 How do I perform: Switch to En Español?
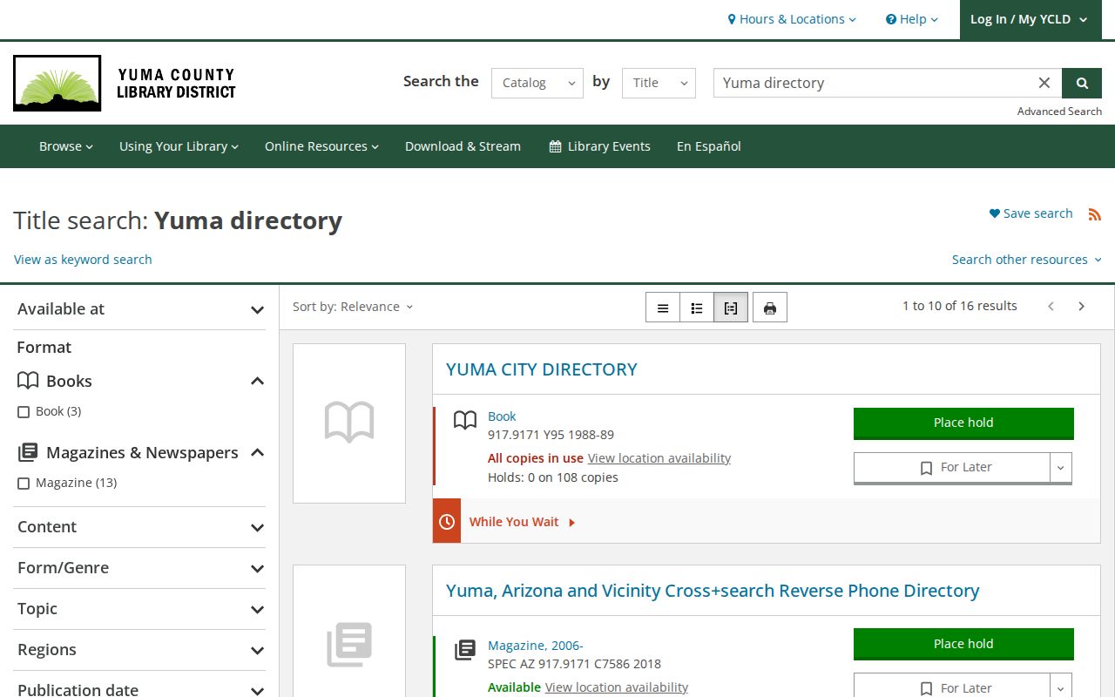point(709,146)
